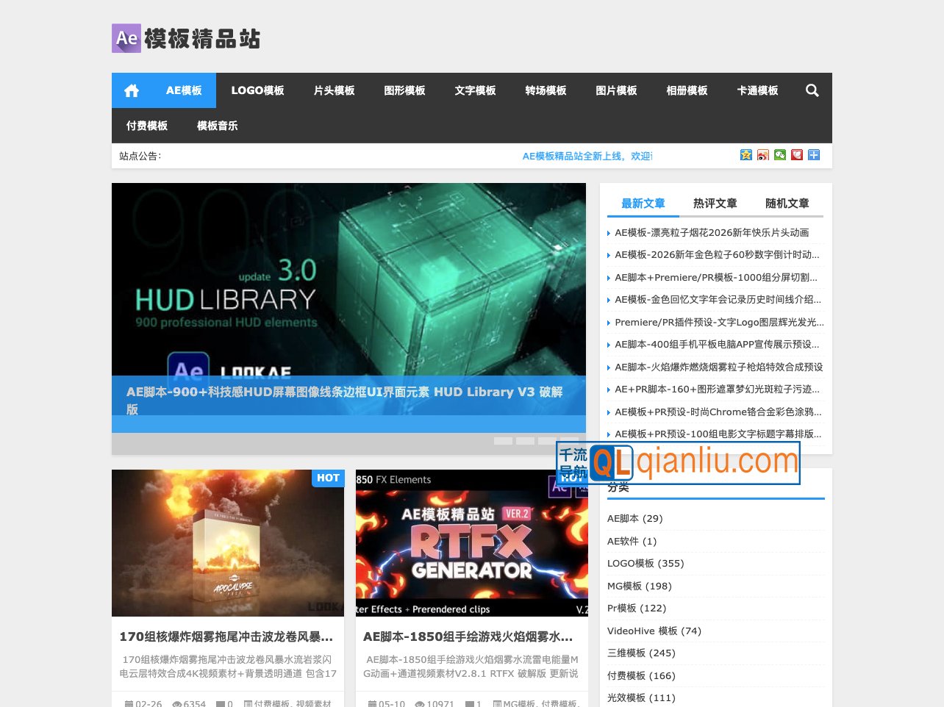Viewport: 944px width, 707px height.
Task: Share to WeChat green icon
Action: point(779,155)
